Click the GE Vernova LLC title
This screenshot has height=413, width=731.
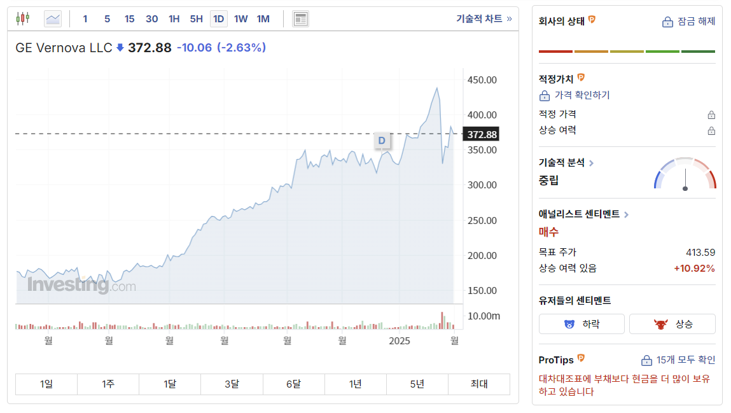[64, 48]
